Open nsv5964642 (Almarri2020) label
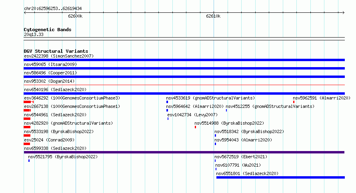This screenshot has width=356, height=193. coord(195,106)
